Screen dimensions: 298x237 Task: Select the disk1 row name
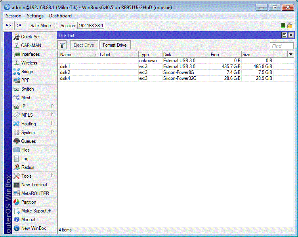[65, 66]
